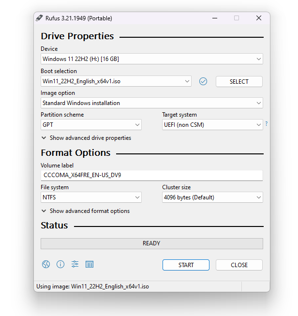
Task: Open the Boot selection dropdown
Action: (x=116, y=81)
